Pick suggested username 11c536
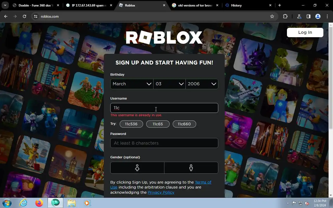Viewport: 333px width, 208px height. (131, 124)
